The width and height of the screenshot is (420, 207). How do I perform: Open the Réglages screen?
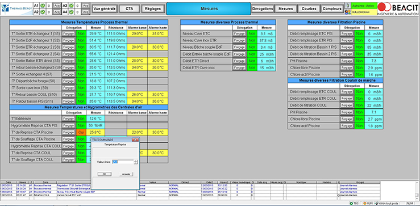click(x=153, y=9)
